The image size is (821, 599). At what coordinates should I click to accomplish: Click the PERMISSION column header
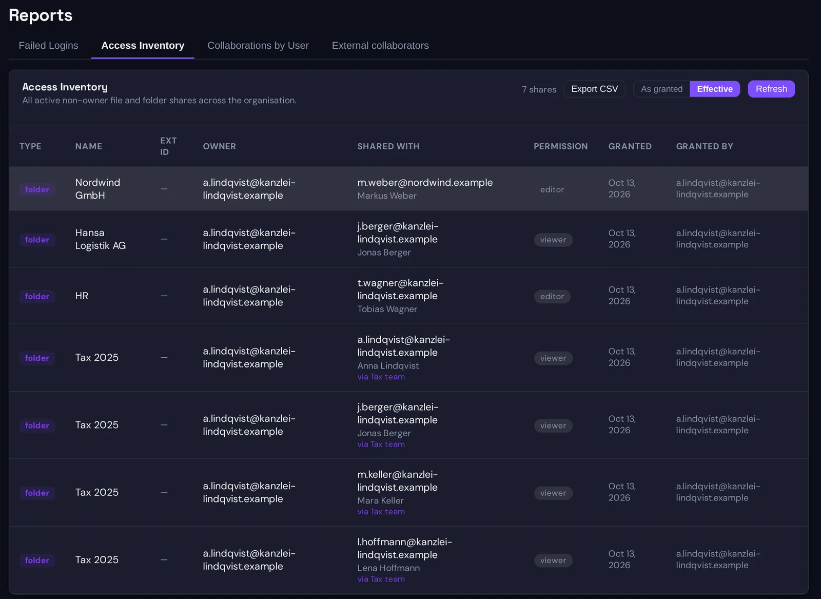click(561, 146)
